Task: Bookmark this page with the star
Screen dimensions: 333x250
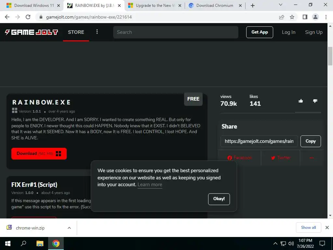Action: coord(292,17)
